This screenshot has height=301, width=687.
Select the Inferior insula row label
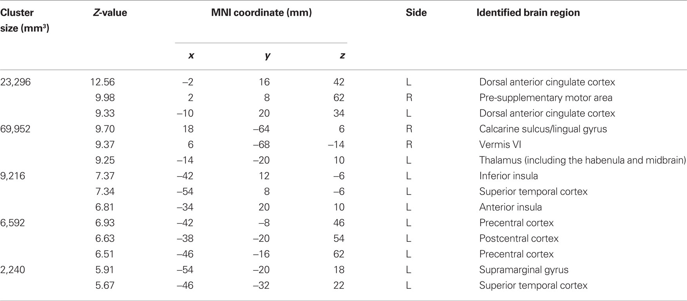pyautogui.click(x=508, y=176)
